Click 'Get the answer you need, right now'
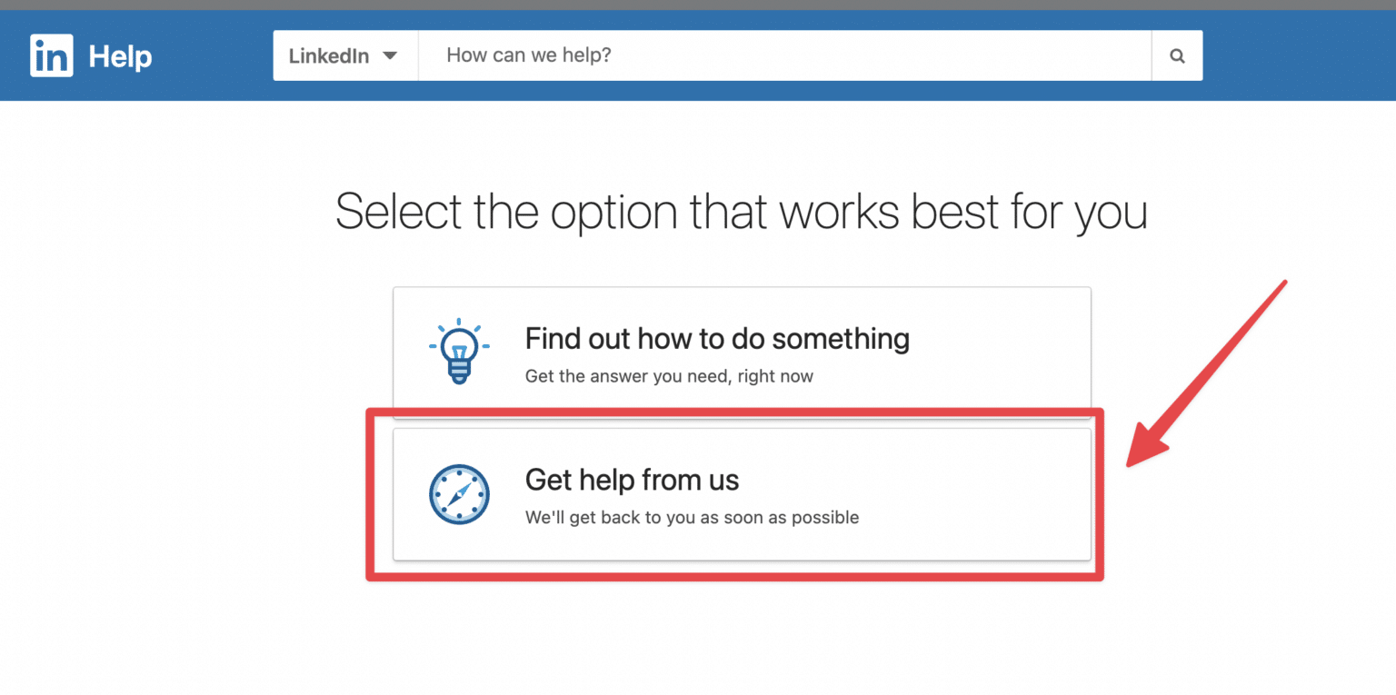 669,376
